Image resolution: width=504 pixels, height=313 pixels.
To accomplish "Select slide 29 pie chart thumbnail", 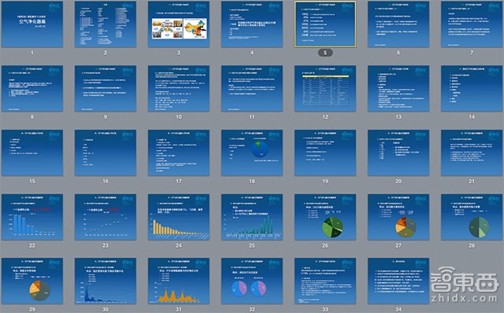I will 32,282.
